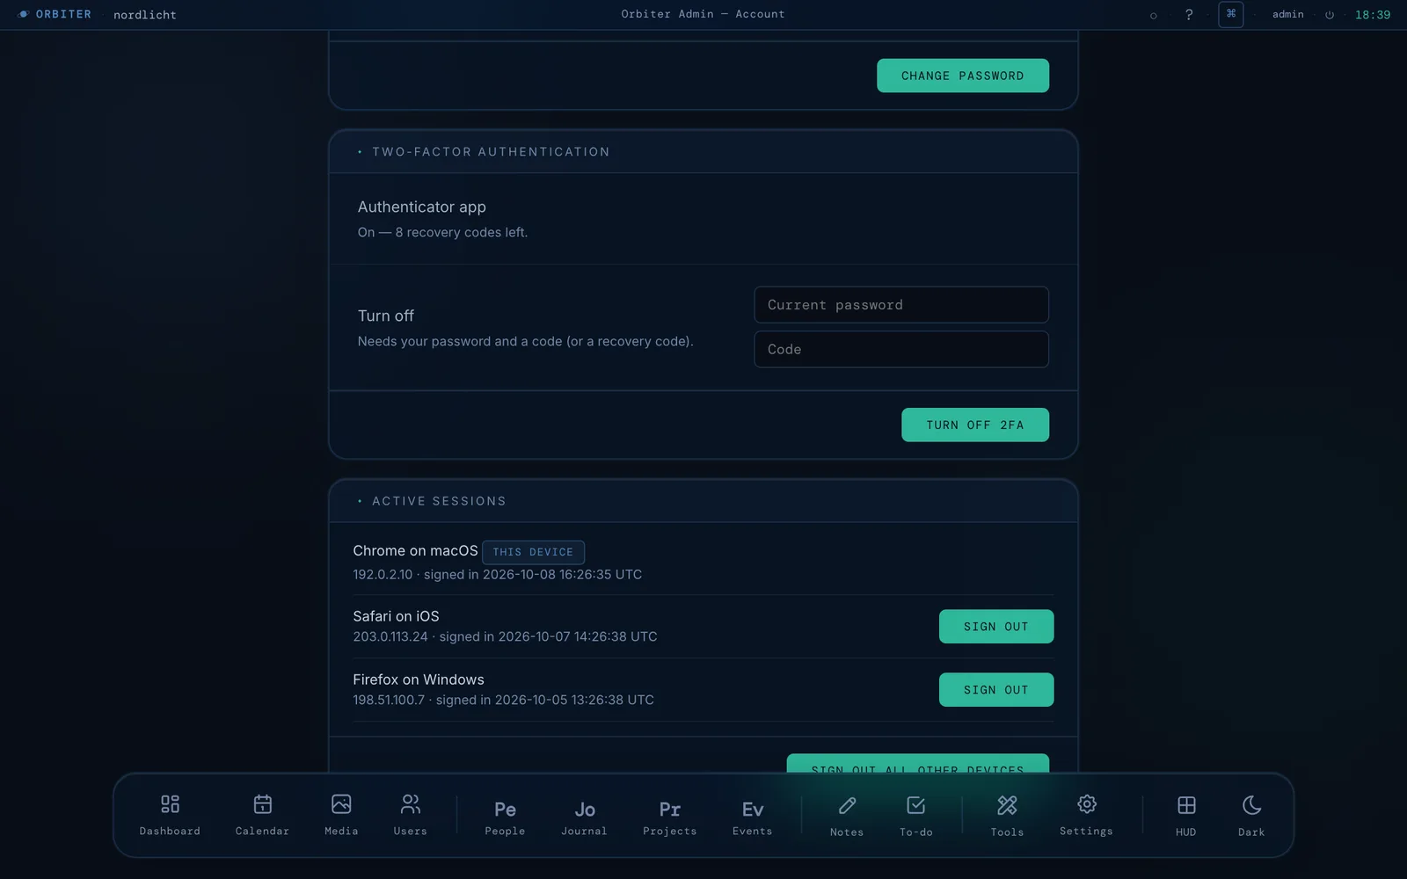The height and width of the screenshot is (879, 1407).
Task: Toggle Dark mode moon icon
Action: [x=1251, y=815]
